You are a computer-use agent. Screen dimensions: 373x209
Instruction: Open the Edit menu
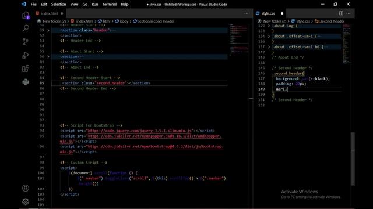[x=44, y=4]
